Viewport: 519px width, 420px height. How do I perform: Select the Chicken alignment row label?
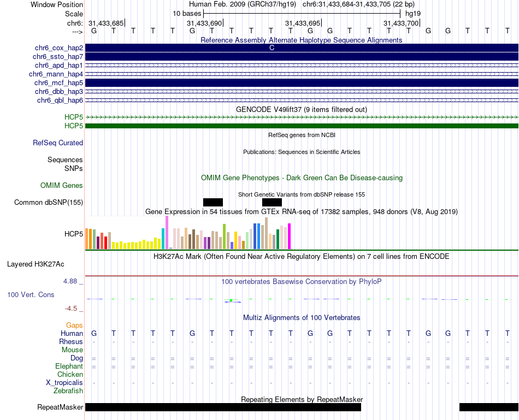[70, 374]
